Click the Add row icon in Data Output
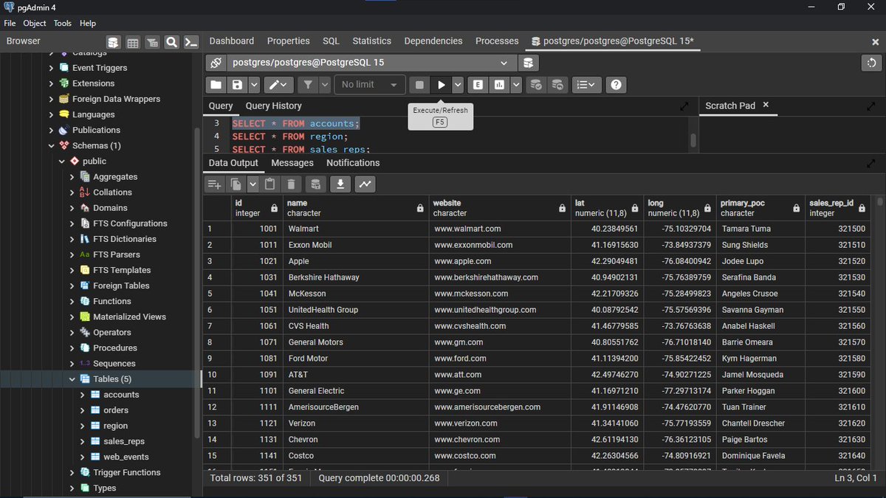This screenshot has height=498, width=886. point(214,184)
